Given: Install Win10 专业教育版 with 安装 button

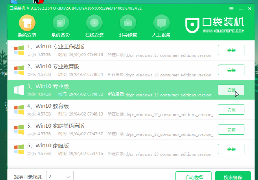Looking at the screenshot, I should point(231,70).
